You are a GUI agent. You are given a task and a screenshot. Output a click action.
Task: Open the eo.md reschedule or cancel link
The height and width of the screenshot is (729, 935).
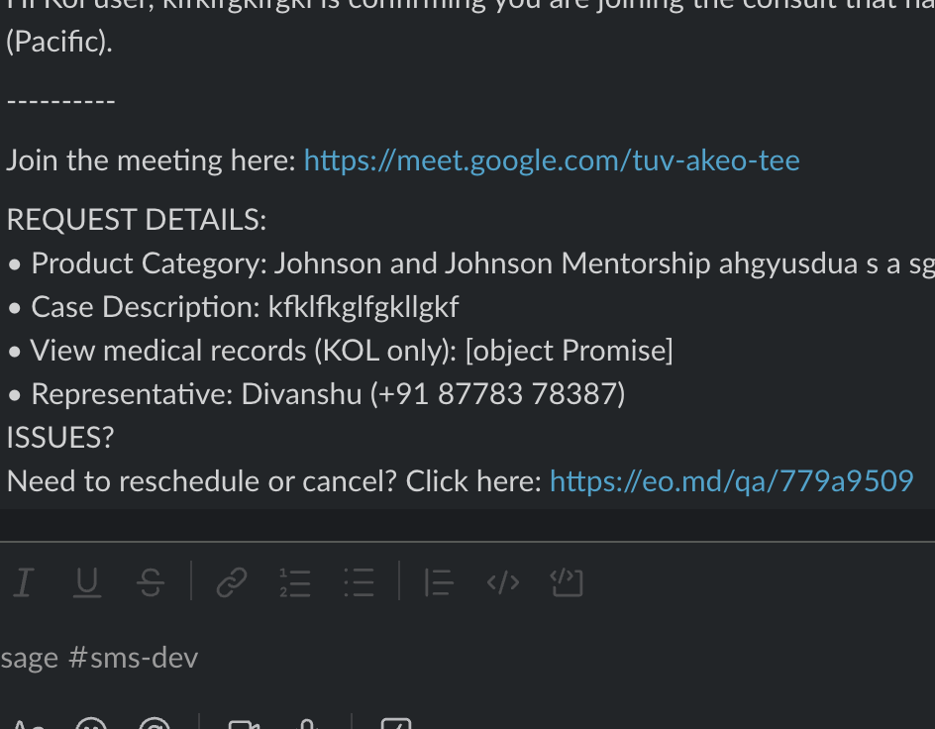click(x=732, y=481)
